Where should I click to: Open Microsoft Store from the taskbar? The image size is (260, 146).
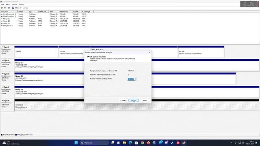136,143
